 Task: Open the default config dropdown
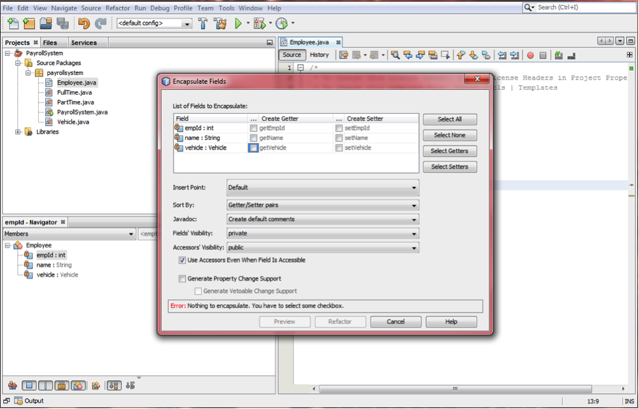click(x=155, y=24)
